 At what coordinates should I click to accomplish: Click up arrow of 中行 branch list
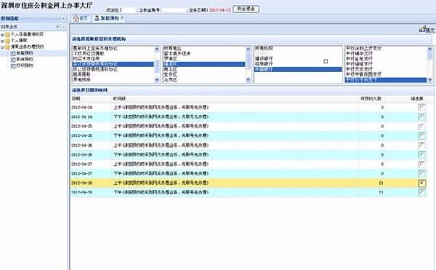[430, 49]
